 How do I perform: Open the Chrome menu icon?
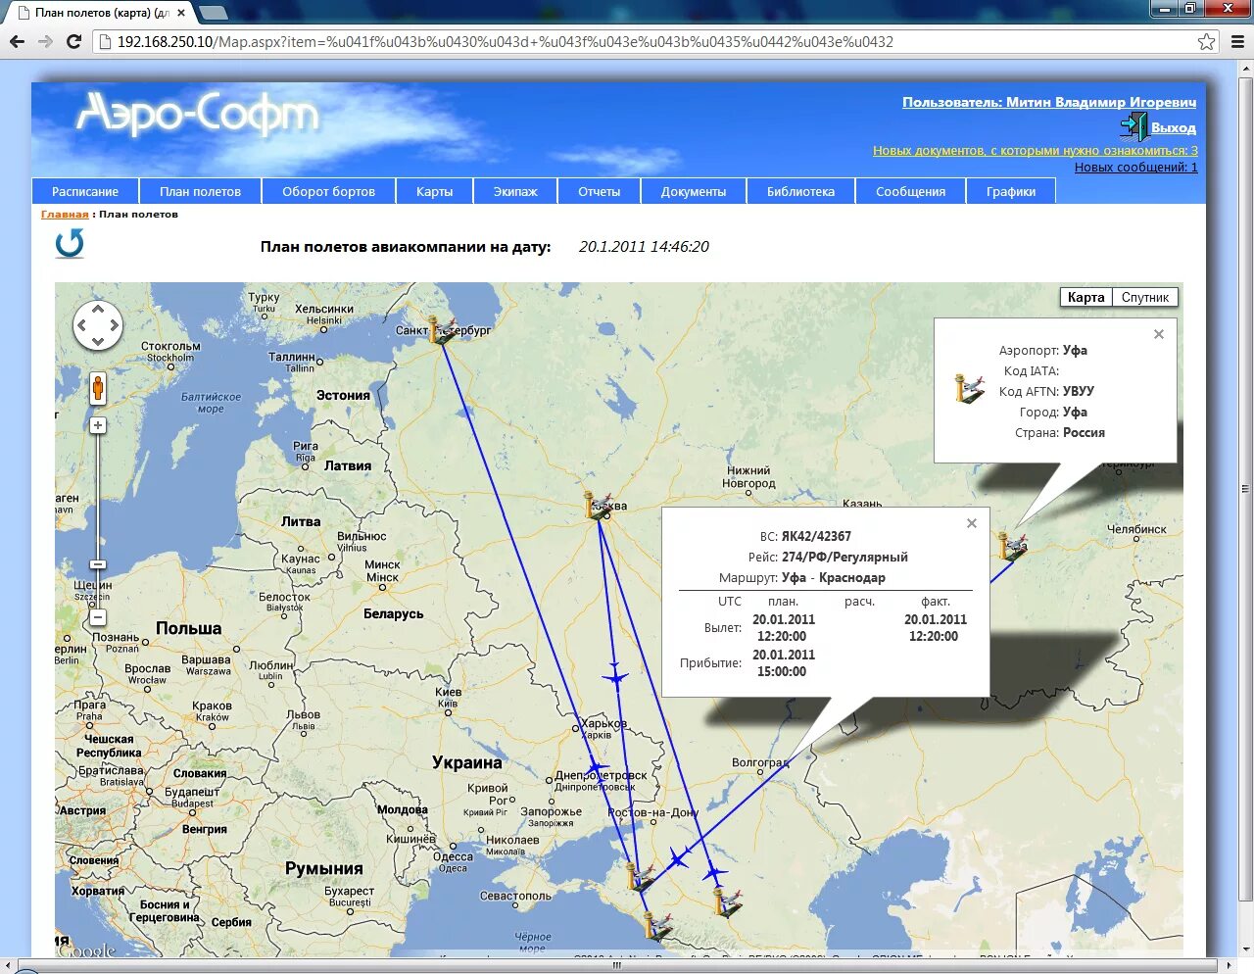[x=1237, y=41]
